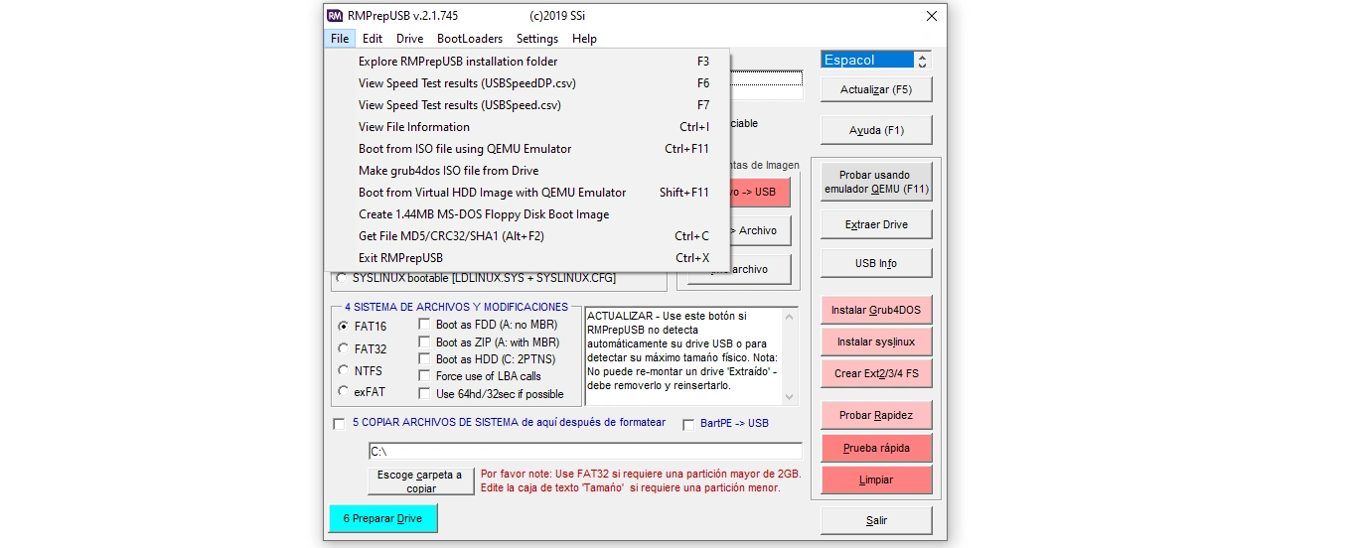This screenshot has height=548, width=1351.
Task: Select NTFS file system radio button
Action: pos(344,370)
